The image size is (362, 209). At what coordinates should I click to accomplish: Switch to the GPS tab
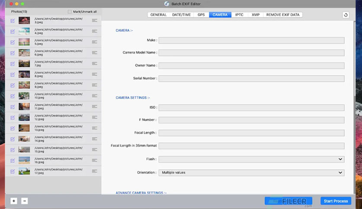(x=201, y=15)
